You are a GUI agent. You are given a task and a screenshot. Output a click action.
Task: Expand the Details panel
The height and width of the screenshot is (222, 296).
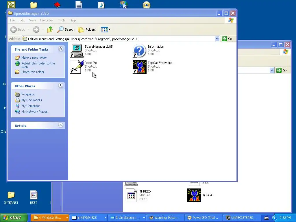coord(60,125)
